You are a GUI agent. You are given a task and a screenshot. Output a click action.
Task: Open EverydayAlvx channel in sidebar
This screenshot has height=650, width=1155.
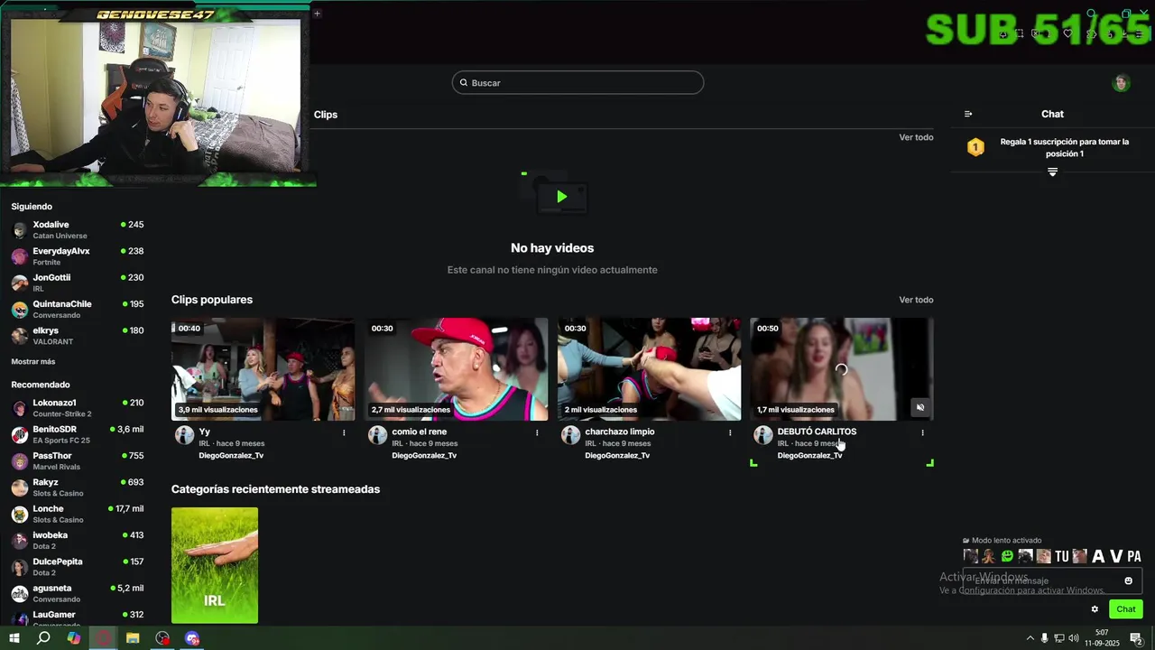(x=78, y=256)
